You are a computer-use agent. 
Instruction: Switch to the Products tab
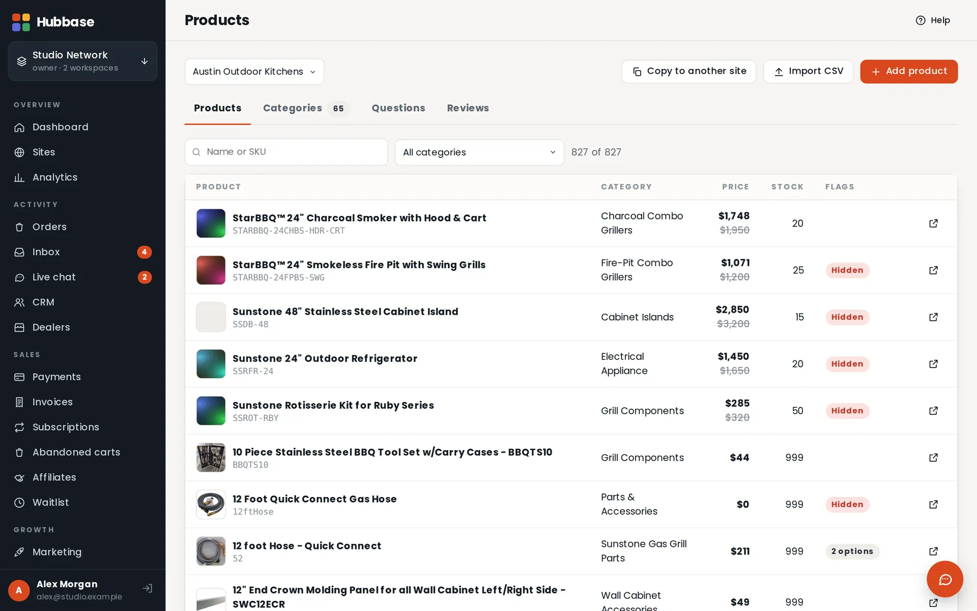[x=217, y=108]
